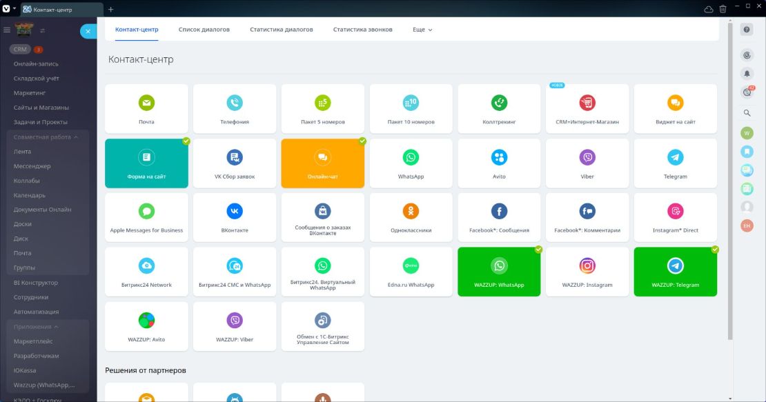Collapse the Приложения section
The width and height of the screenshot is (766, 402).
tap(36, 327)
